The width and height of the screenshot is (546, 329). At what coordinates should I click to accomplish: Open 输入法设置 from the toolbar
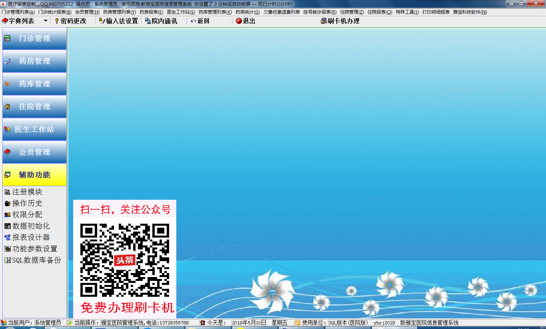tap(119, 21)
